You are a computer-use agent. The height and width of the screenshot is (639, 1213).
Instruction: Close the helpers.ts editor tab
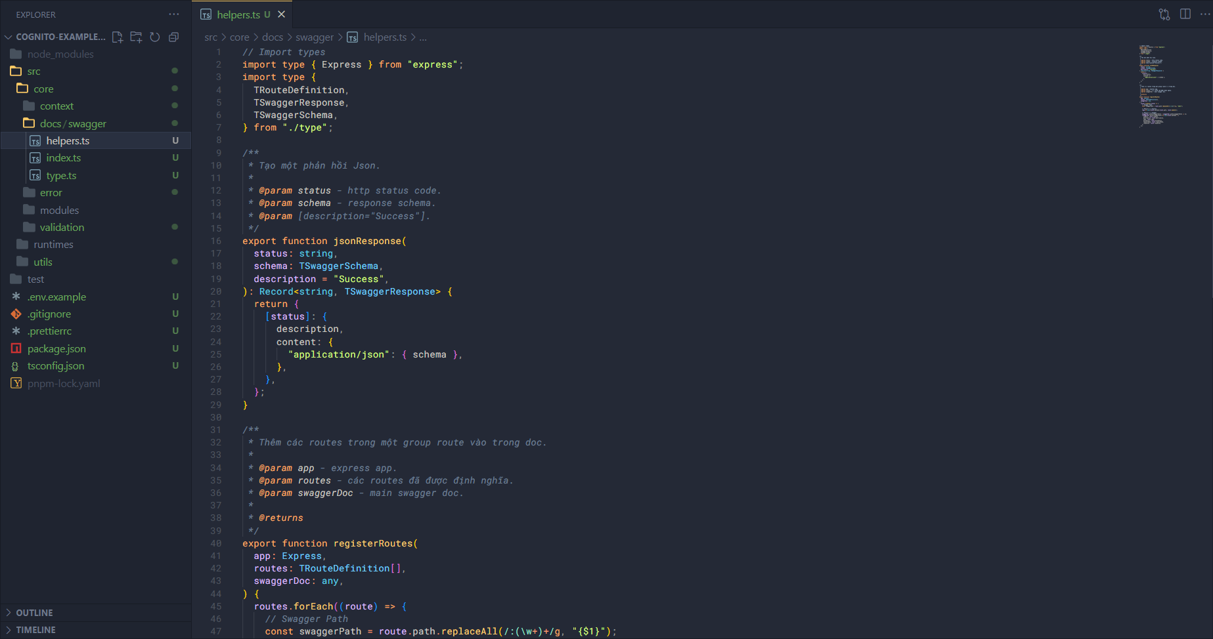click(x=282, y=14)
